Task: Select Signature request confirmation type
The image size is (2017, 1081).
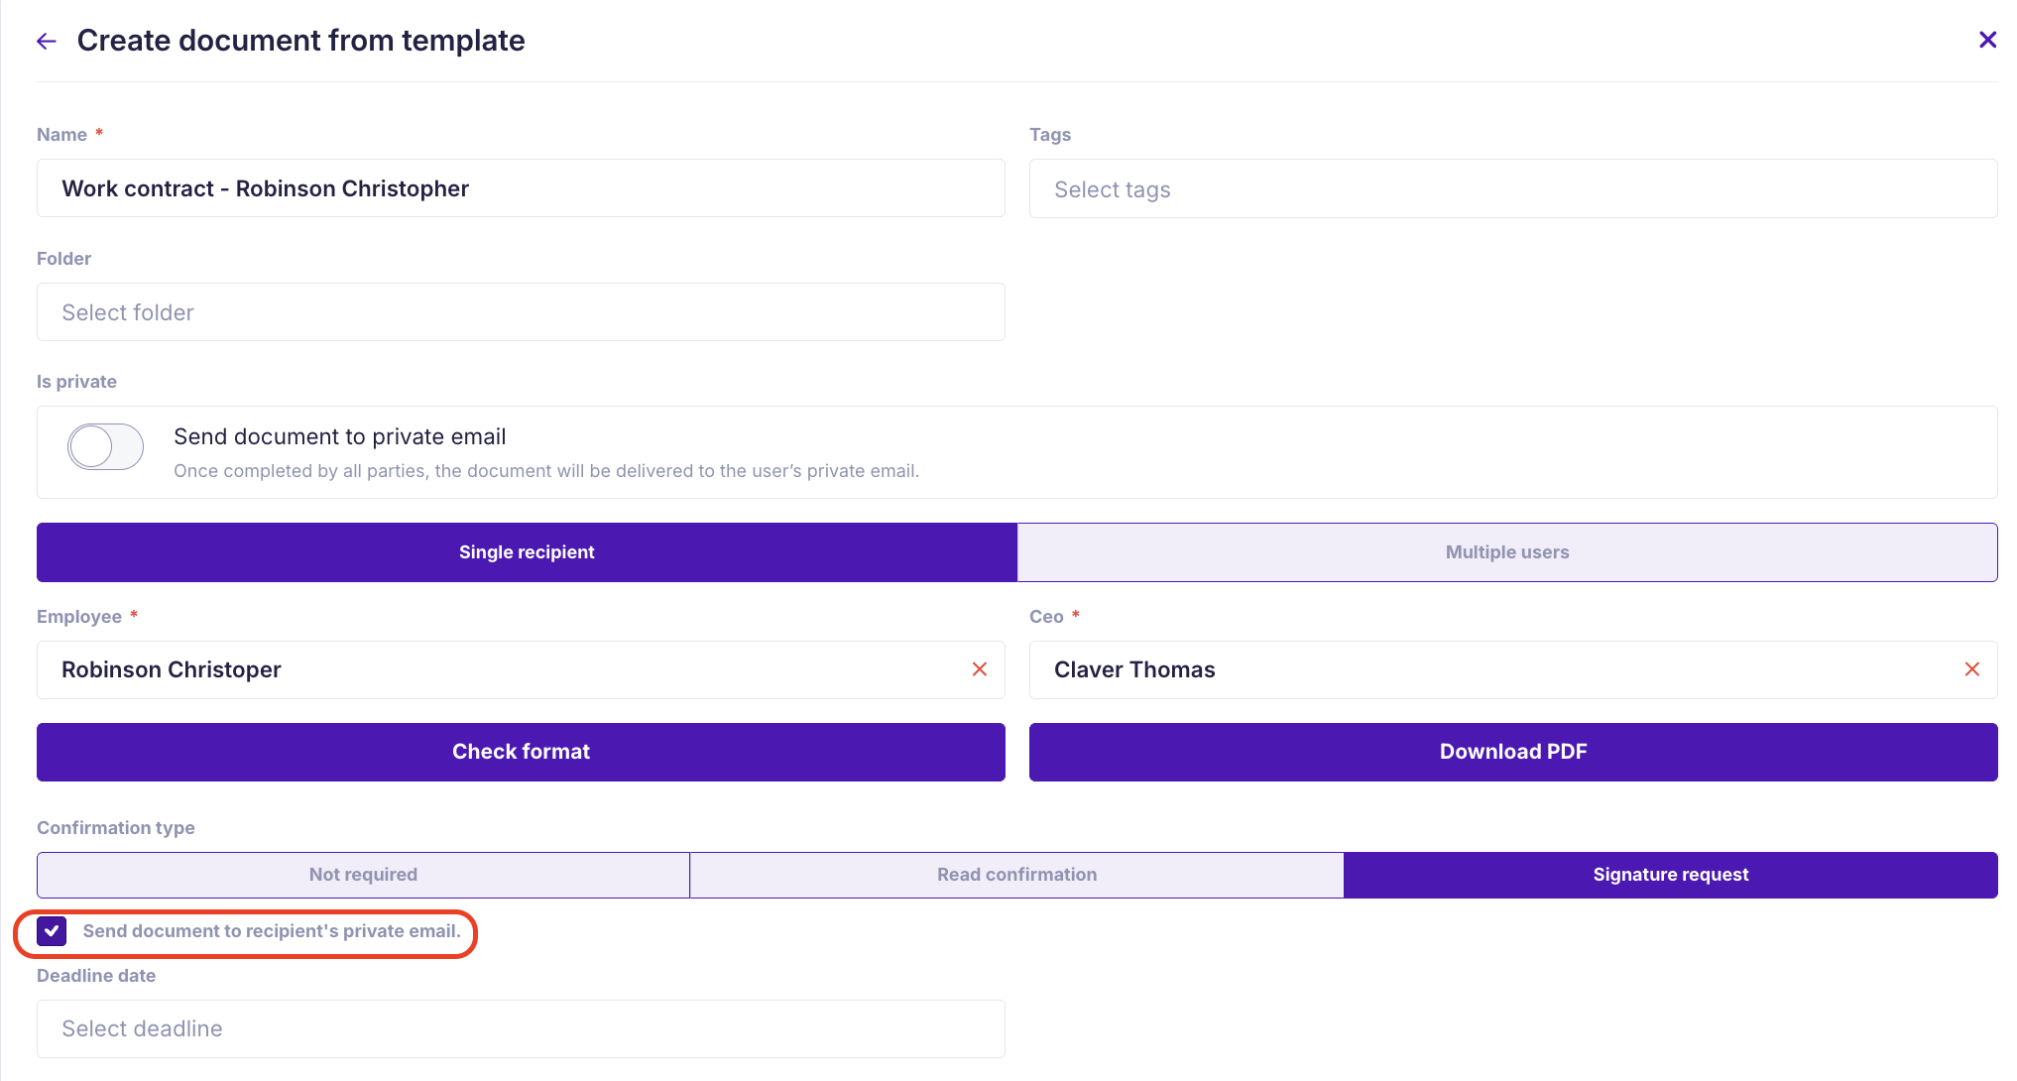Action: tap(1670, 875)
